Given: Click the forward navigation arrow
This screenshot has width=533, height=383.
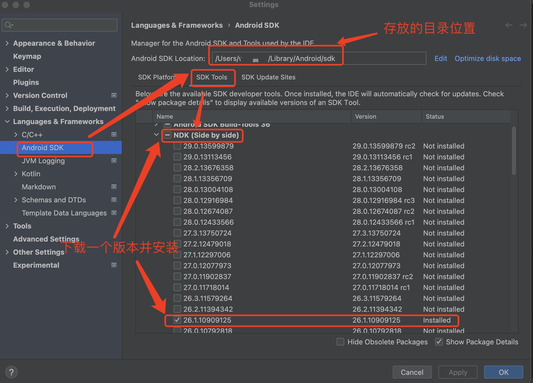Looking at the screenshot, I should tap(523, 25).
